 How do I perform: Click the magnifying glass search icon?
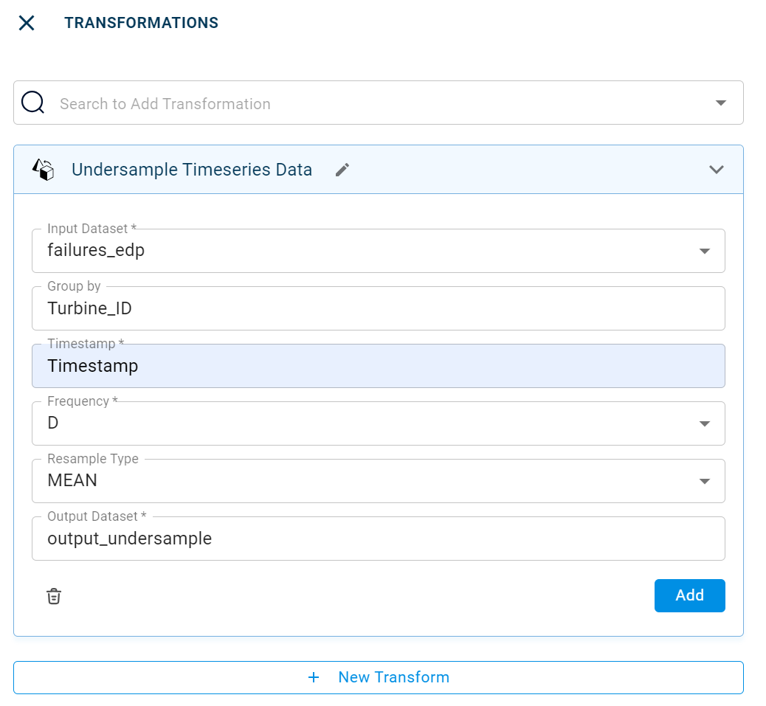[33, 103]
